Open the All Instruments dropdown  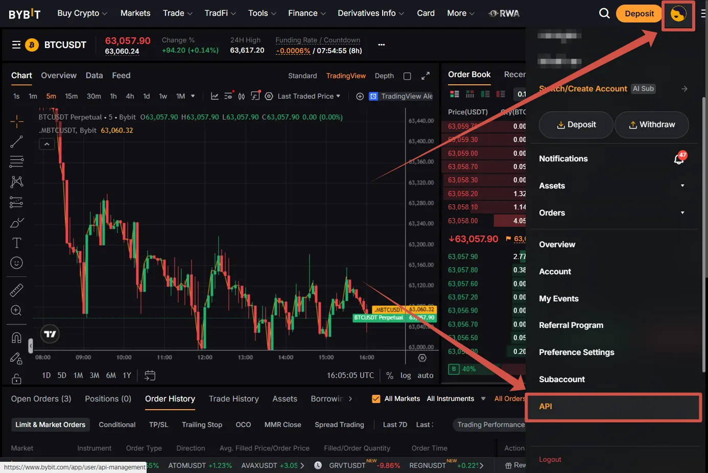[x=456, y=399]
